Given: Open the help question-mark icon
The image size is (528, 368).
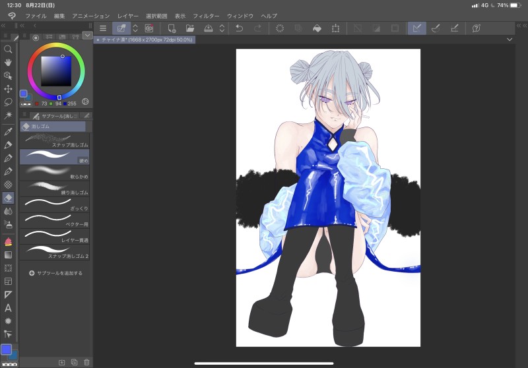Looking at the screenshot, I should (476, 28).
